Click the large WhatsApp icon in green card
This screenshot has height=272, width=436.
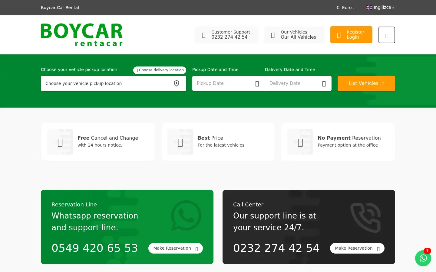pos(186,215)
